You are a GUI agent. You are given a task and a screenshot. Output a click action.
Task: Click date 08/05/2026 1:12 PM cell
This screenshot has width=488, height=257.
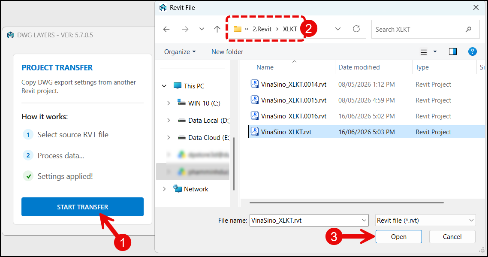tap(366, 85)
